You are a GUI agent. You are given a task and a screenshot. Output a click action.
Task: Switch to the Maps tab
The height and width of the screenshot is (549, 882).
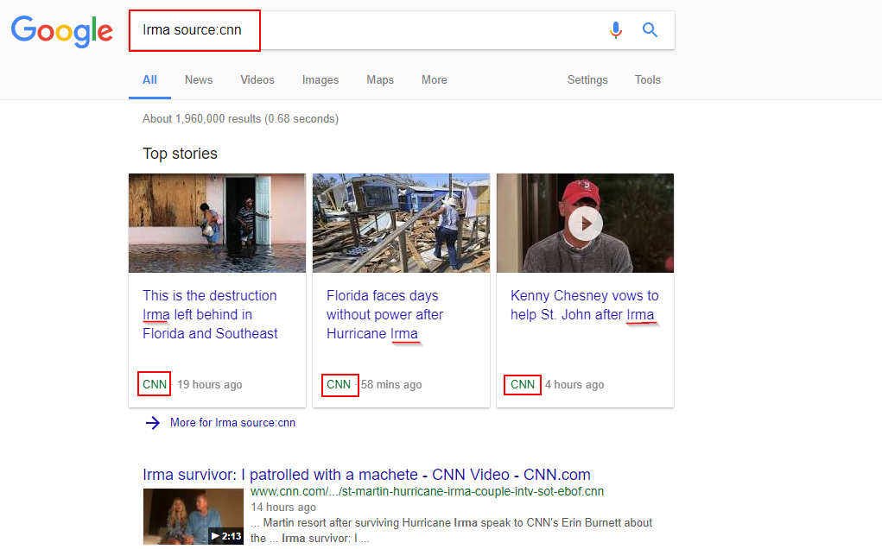tap(380, 79)
